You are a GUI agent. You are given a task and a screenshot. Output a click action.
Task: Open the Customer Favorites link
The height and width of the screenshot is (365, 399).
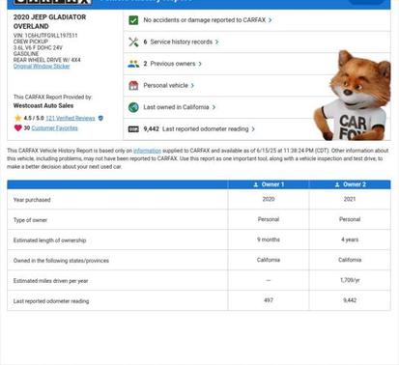coord(54,128)
